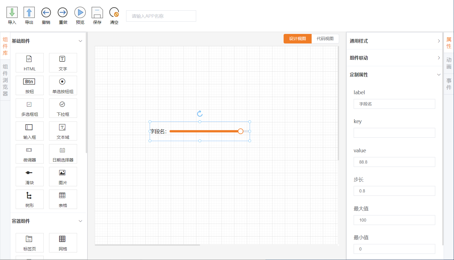The width and height of the screenshot is (454, 260).
Task: Select the 图片 image component
Action: point(63,176)
